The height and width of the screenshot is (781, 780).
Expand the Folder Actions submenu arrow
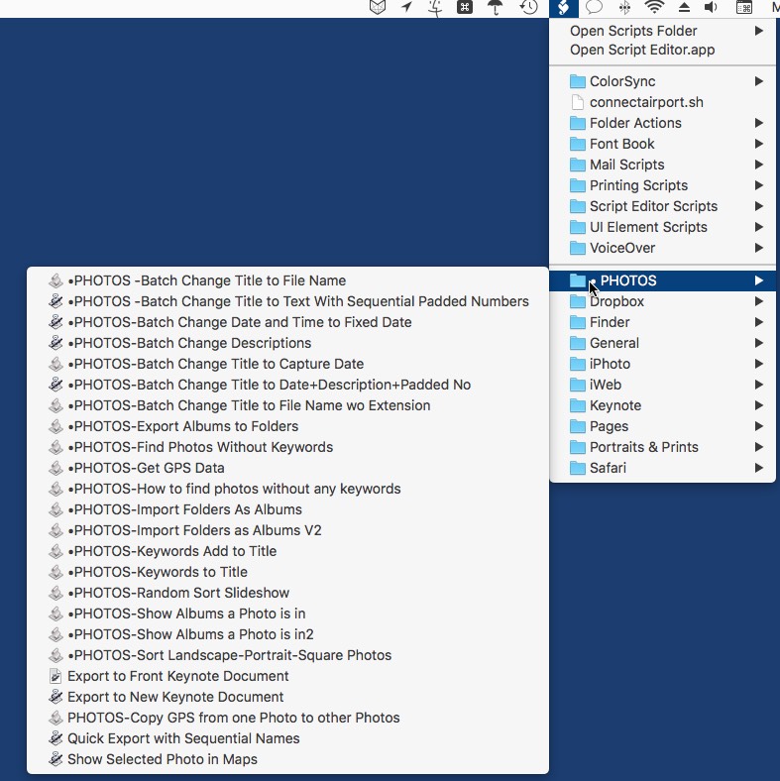pyautogui.click(x=758, y=123)
